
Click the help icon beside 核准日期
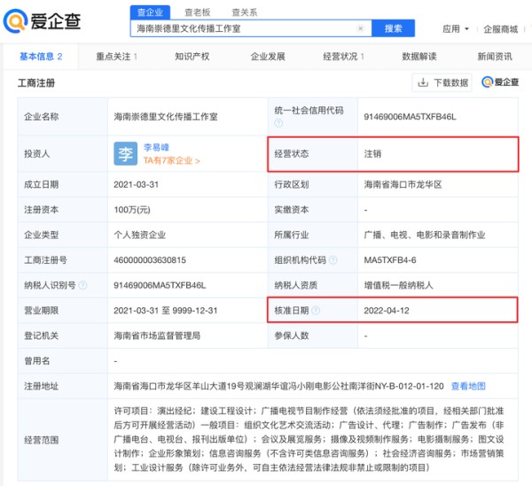[x=316, y=311]
